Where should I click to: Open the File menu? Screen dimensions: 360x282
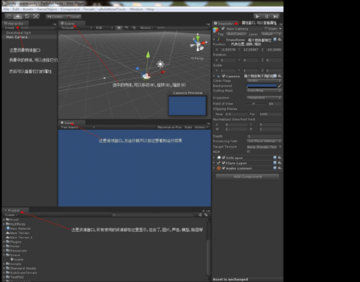6,9
